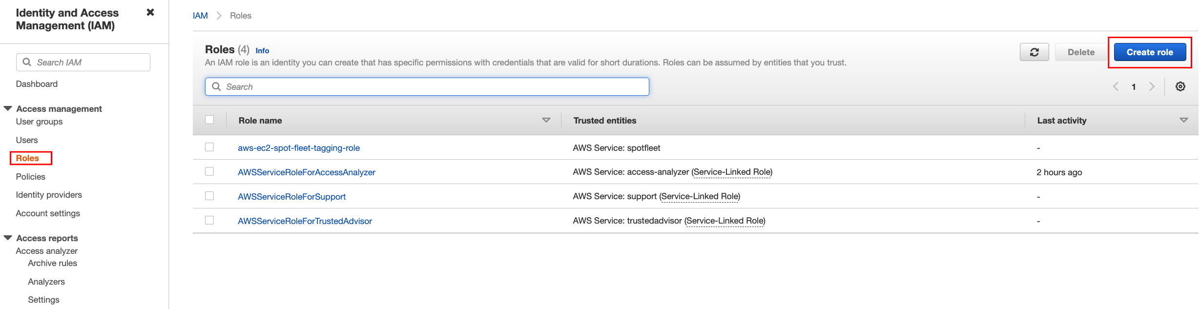Close the IAM navigation panel
This screenshot has width=1200, height=309.
(150, 13)
